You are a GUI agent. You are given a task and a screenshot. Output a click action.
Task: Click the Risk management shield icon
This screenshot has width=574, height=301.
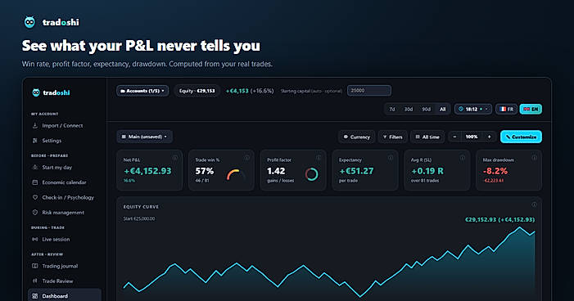click(x=35, y=212)
